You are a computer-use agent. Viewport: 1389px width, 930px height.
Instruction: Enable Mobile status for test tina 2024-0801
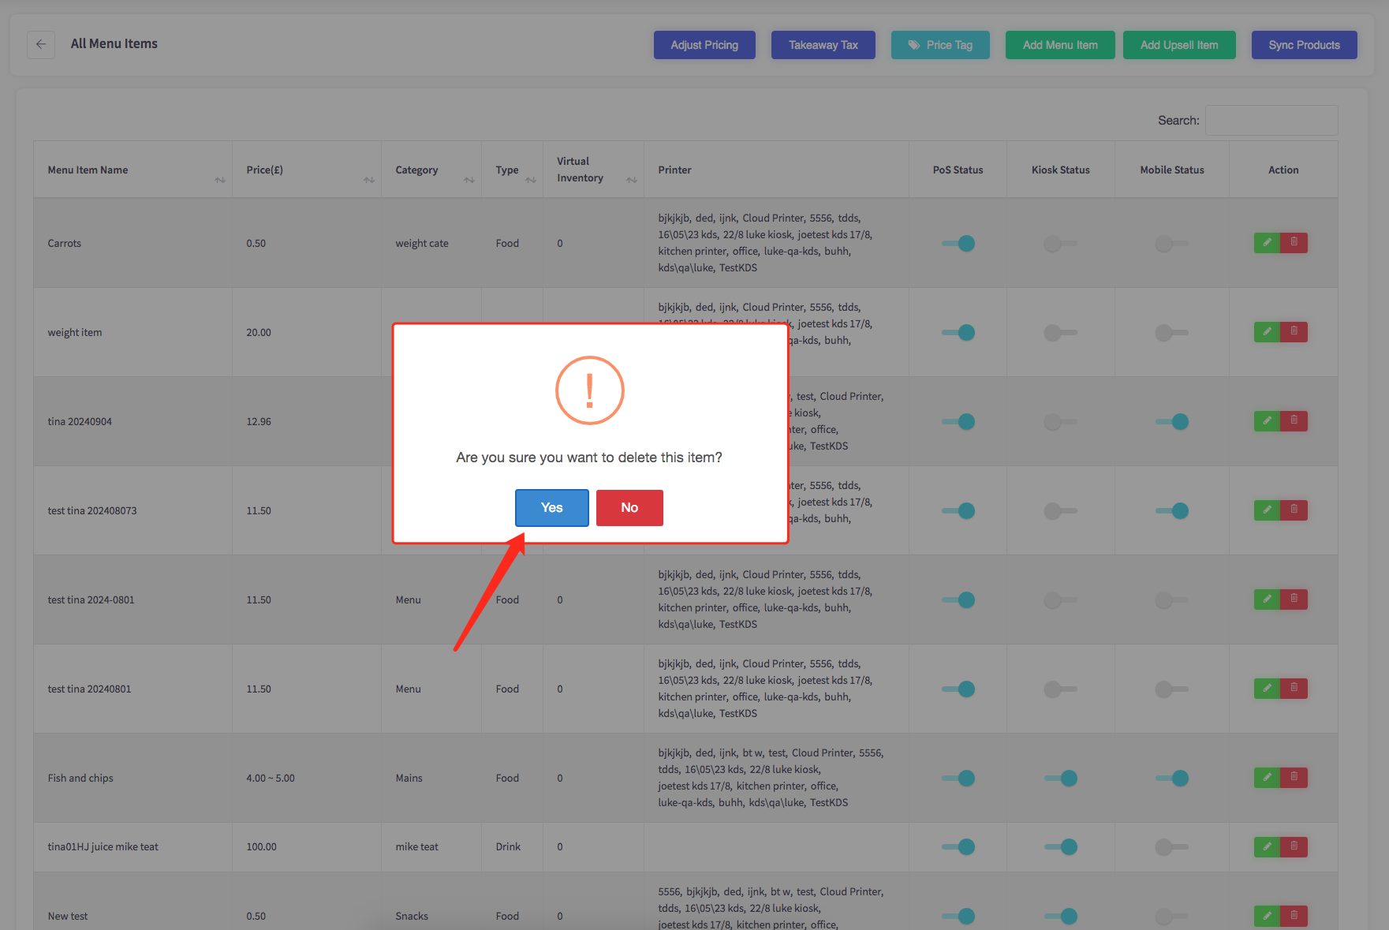(x=1171, y=600)
